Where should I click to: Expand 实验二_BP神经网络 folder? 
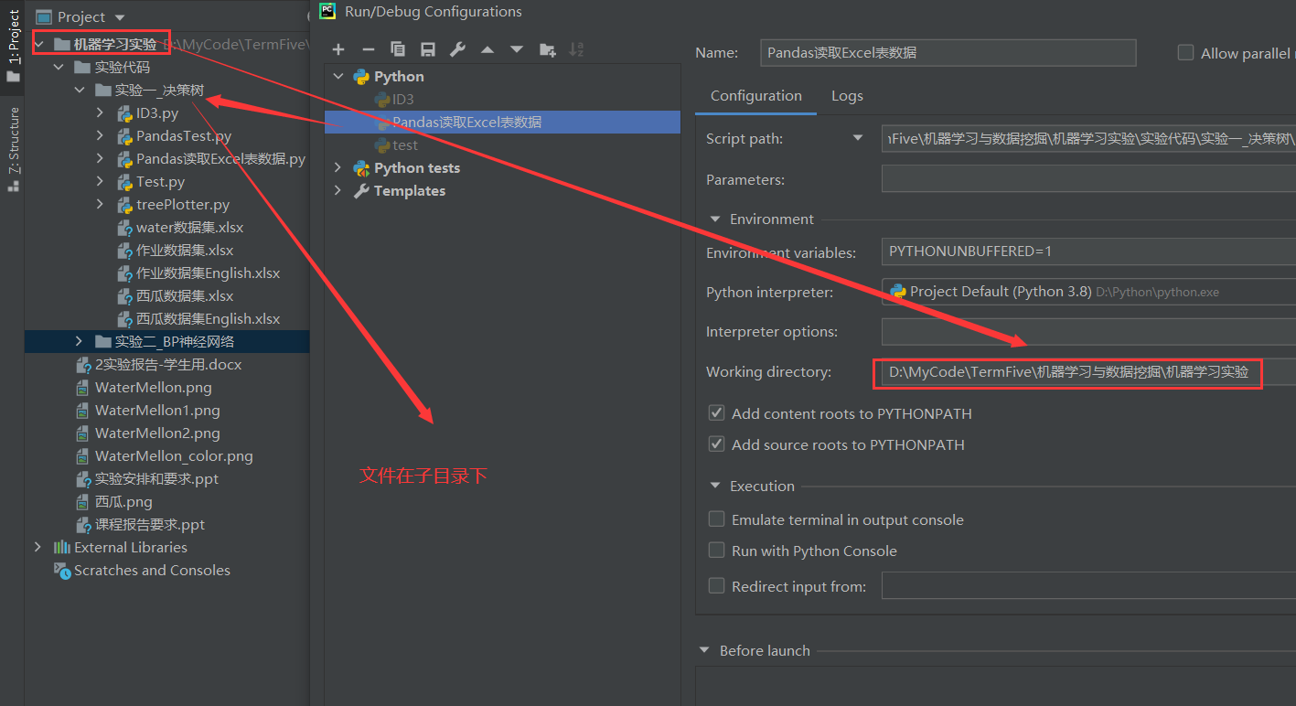[x=80, y=342]
